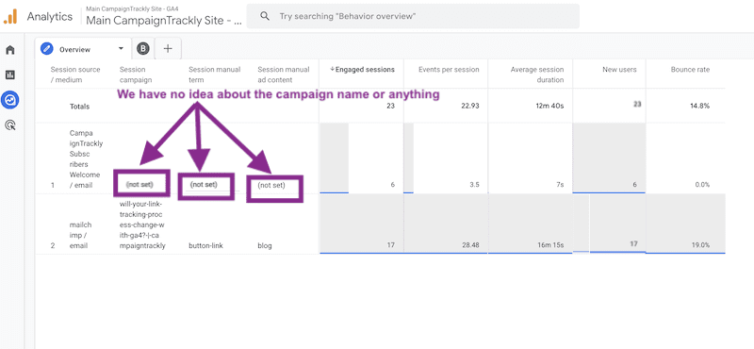Click row 2 events per session 28.48
Image resolution: width=754 pixels, height=349 pixels.
click(469, 245)
